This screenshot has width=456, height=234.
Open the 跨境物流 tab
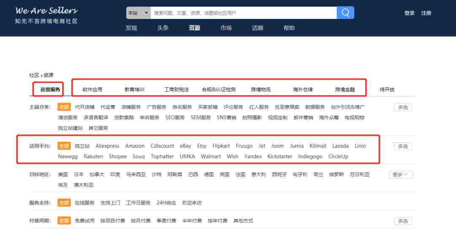(261, 90)
